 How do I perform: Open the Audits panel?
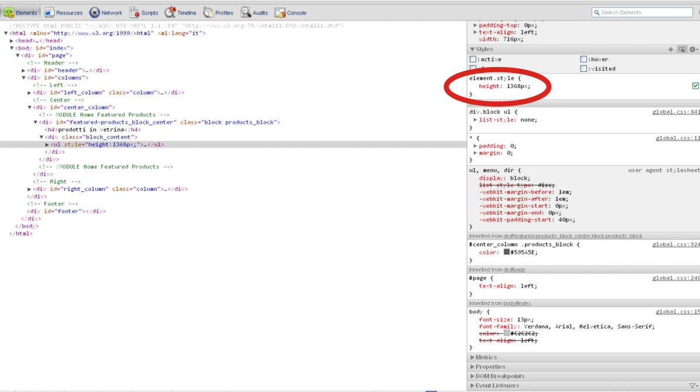(x=254, y=12)
